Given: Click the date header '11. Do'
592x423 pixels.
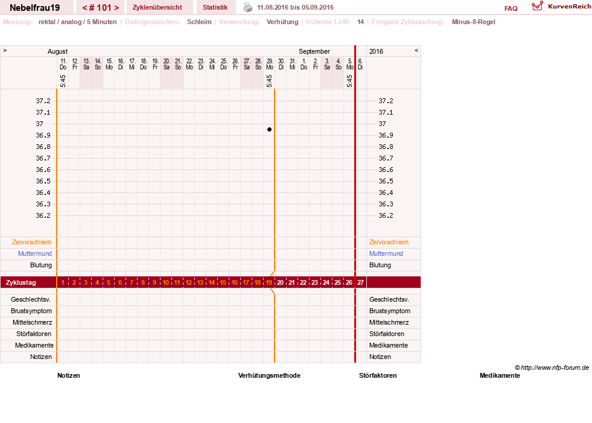Looking at the screenshot, I should [63, 64].
